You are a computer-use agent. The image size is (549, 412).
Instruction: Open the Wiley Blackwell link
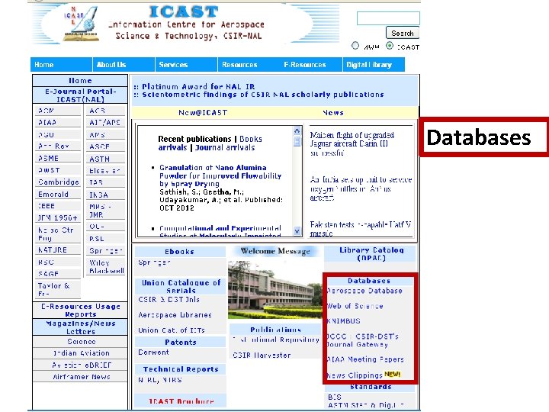107,266
